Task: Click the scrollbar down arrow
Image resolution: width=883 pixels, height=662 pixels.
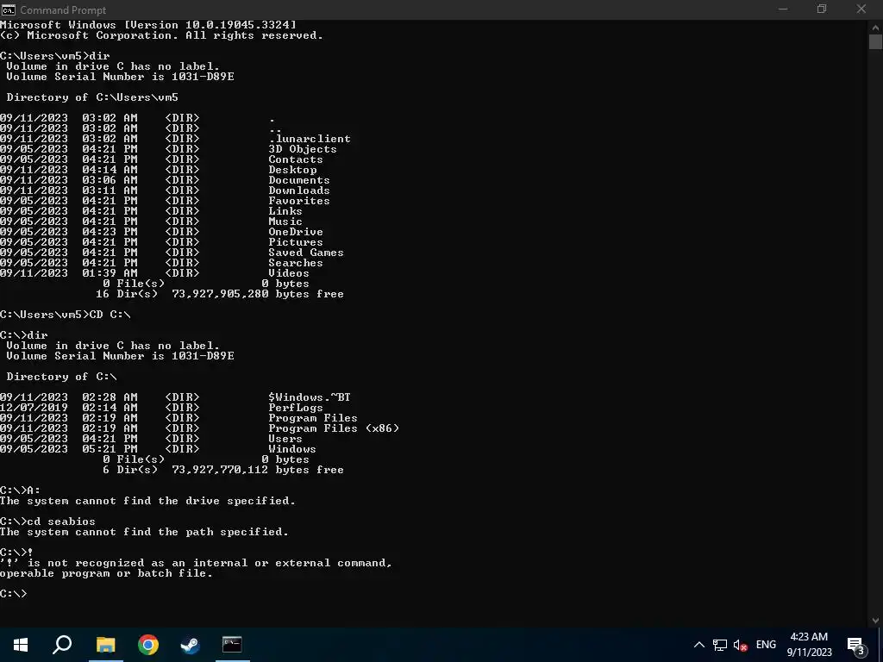Action: click(x=875, y=621)
